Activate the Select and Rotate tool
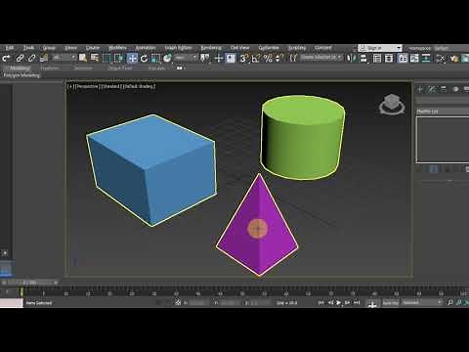The image size is (469, 352). 144,59
